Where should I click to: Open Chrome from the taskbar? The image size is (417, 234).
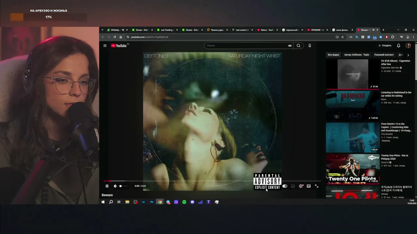[x=160, y=202]
